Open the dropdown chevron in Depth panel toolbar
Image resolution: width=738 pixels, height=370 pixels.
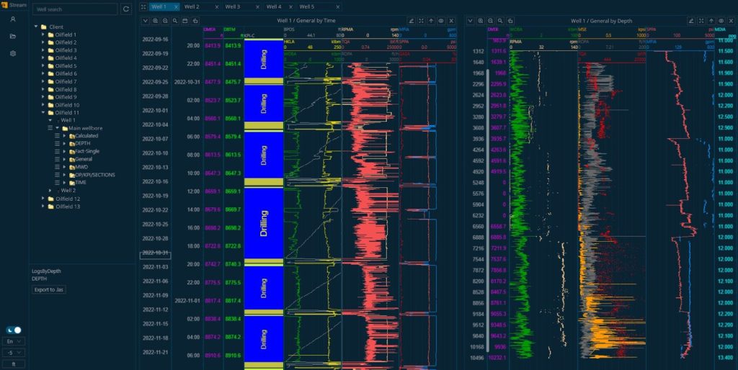[x=470, y=21]
